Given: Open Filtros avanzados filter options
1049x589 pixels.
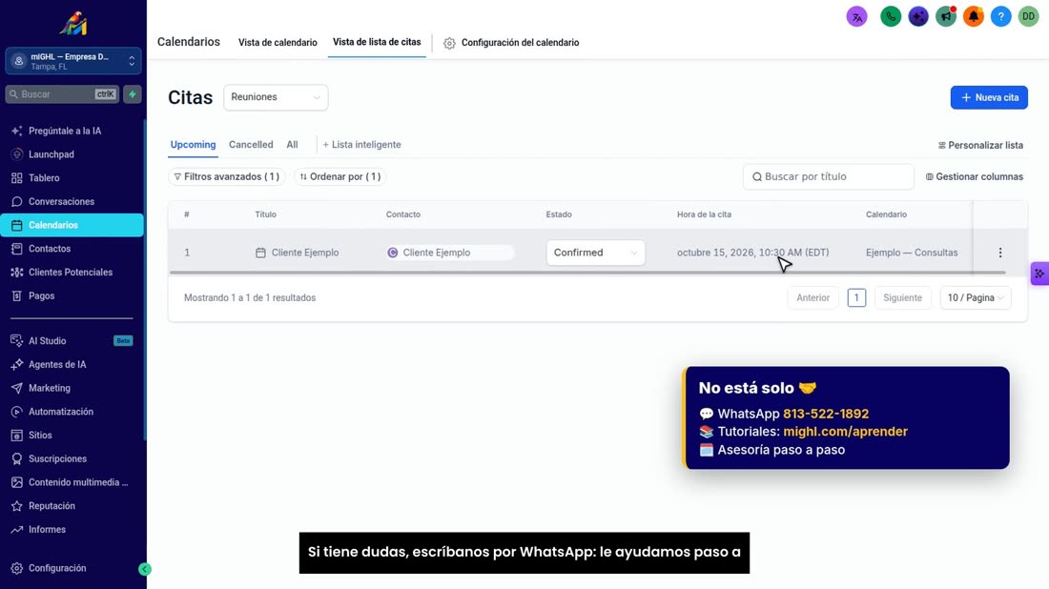Looking at the screenshot, I should coord(227,176).
